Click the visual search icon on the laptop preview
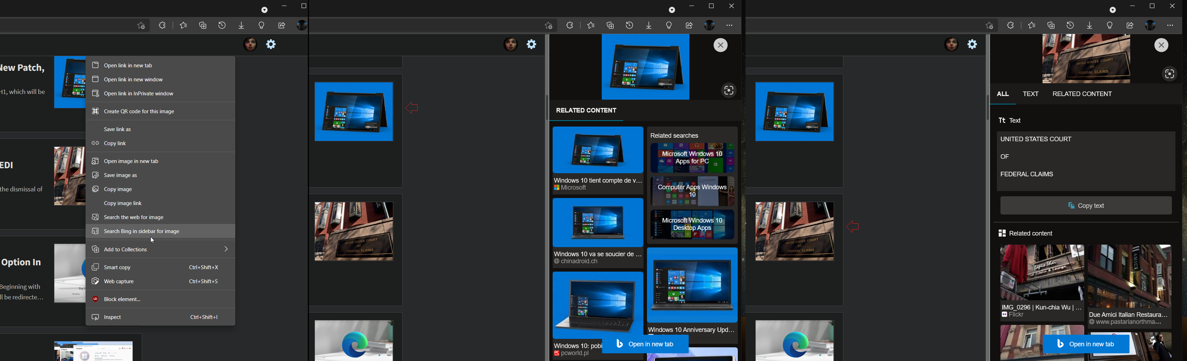The width and height of the screenshot is (1187, 361). 729,91
